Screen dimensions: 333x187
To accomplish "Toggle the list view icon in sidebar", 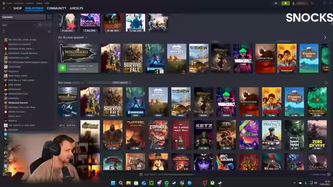I will click(49, 31).
